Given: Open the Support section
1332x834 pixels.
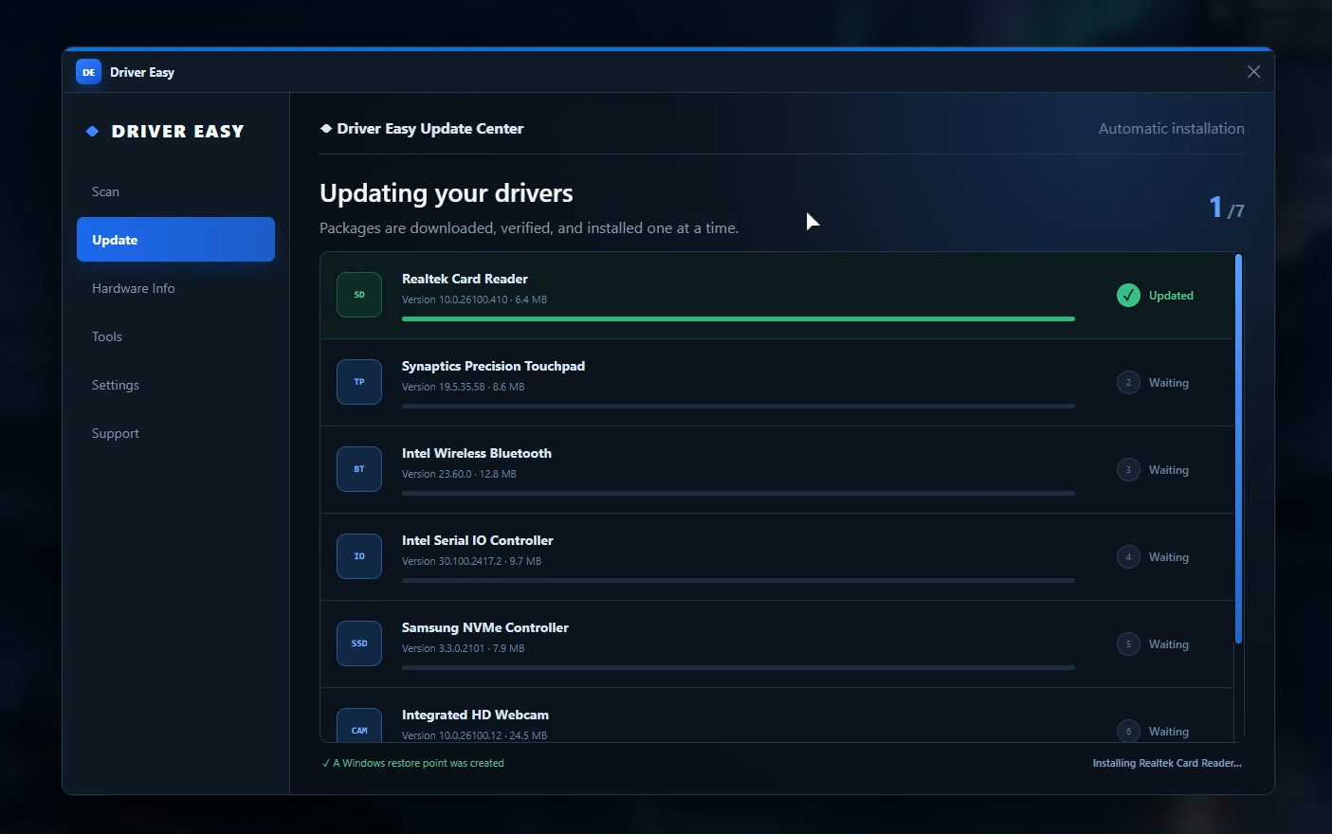Looking at the screenshot, I should click(x=175, y=433).
